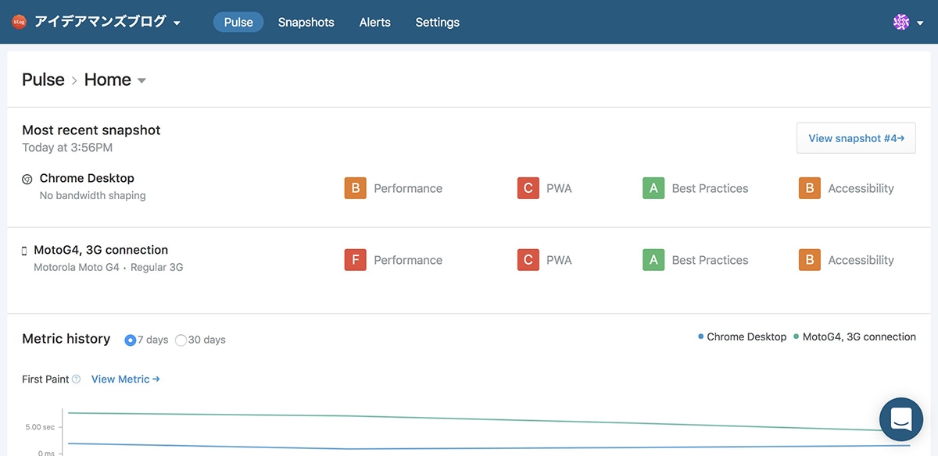This screenshot has height=456, width=938.
Task: Click the First Paint help icon
Action: click(x=76, y=379)
